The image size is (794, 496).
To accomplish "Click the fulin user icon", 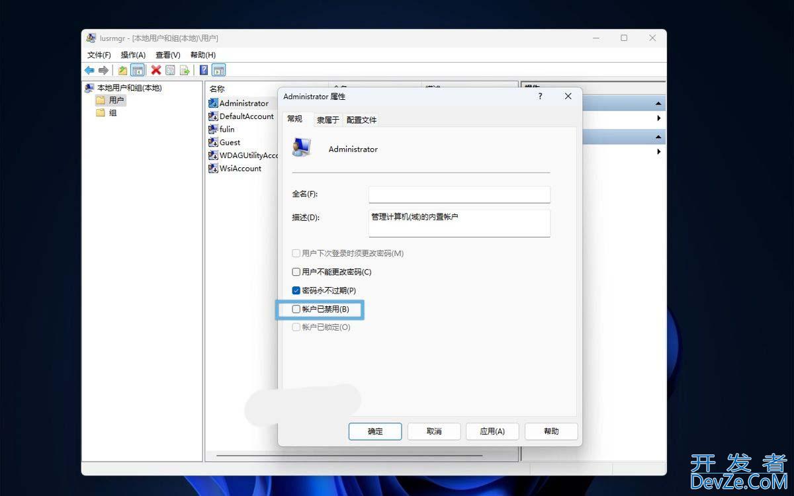I will point(213,130).
